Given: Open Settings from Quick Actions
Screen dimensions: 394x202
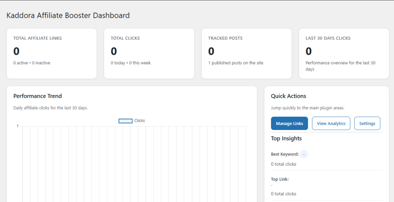Looking at the screenshot, I should click(x=367, y=124).
